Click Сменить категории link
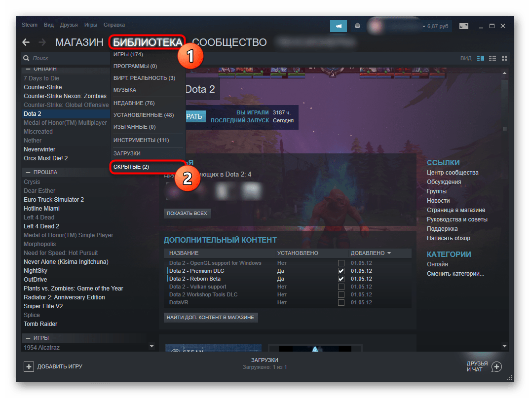This screenshot has width=530, height=398. [455, 274]
